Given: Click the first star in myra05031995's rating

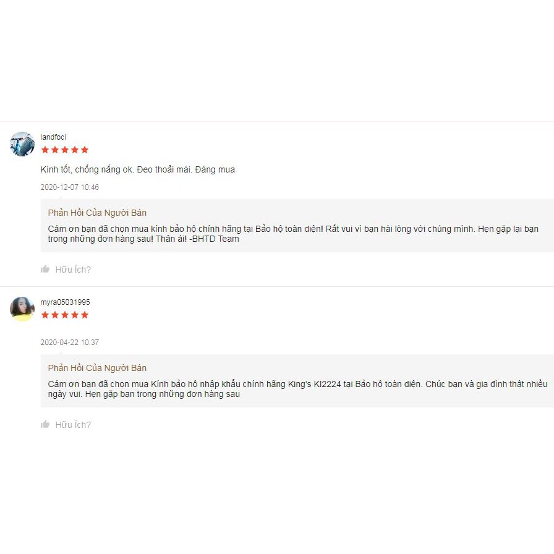Looking at the screenshot, I should pos(45,315).
